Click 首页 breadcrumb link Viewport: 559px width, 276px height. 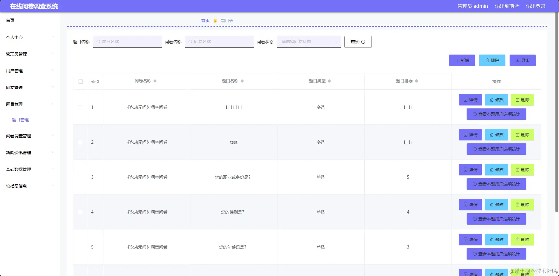point(205,21)
